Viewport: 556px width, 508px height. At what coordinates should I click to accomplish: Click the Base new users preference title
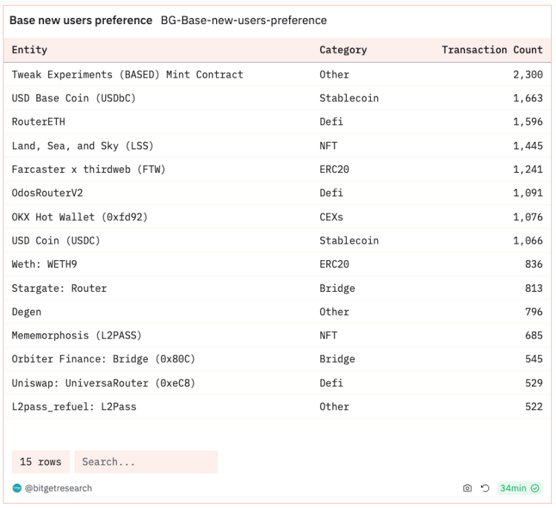(x=81, y=21)
